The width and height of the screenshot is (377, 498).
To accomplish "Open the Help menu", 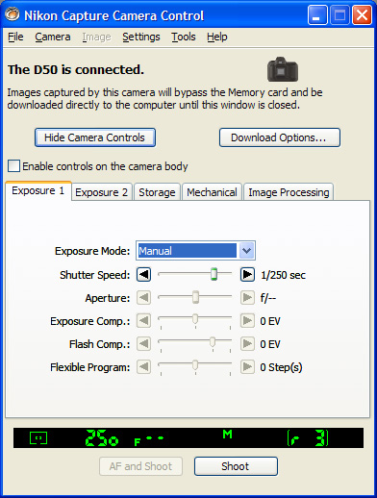I will click(x=217, y=37).
